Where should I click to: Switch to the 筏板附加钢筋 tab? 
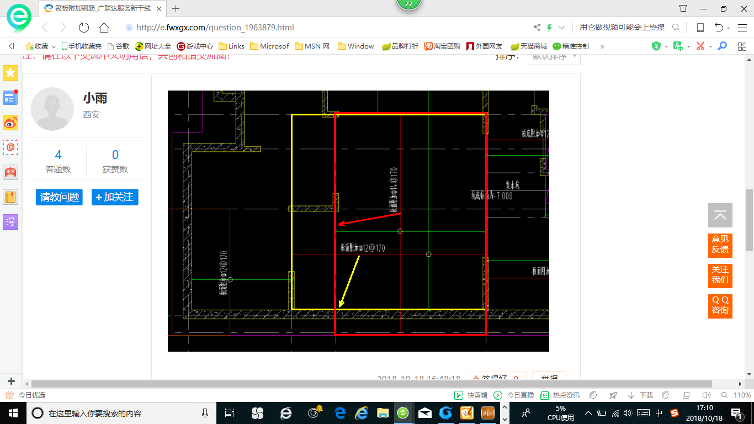(103, 8)
